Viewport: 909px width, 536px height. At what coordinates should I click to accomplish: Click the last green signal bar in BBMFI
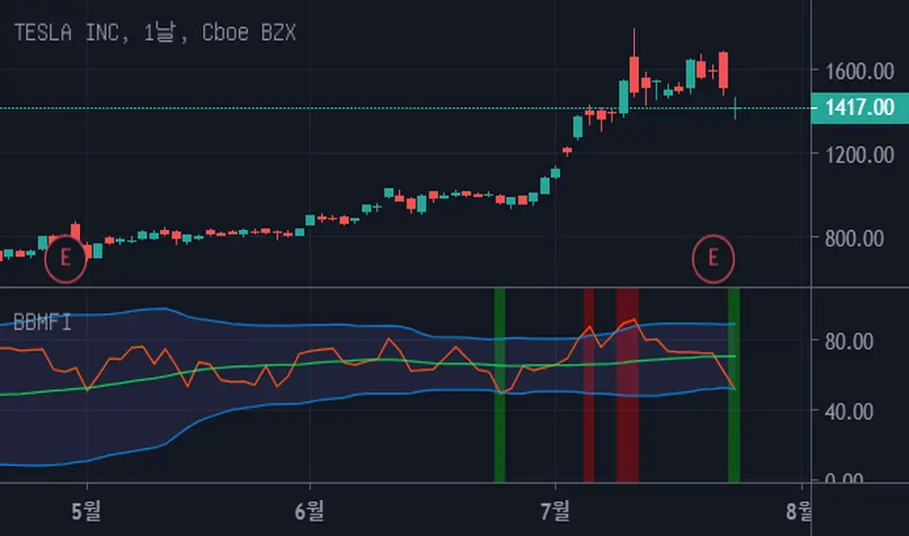pyautogui.click(x=733, y=385)
